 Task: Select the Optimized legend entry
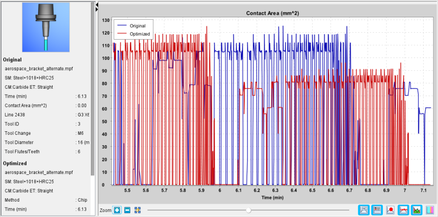click(133, 34)
